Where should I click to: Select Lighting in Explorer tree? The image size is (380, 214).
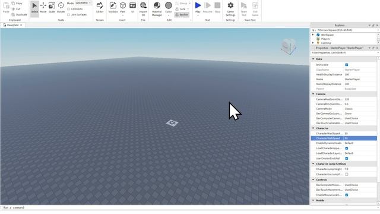[x=326, y=43]
